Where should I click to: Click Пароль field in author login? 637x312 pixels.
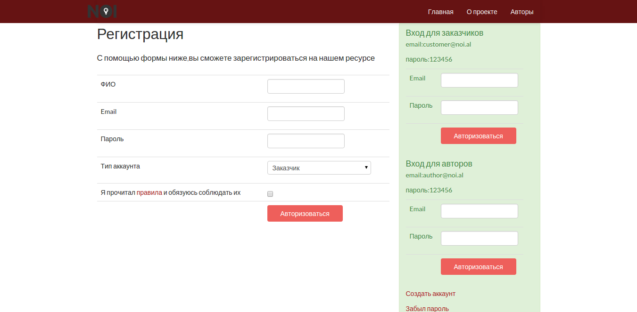pyautogui.click(x=480, y=238)
